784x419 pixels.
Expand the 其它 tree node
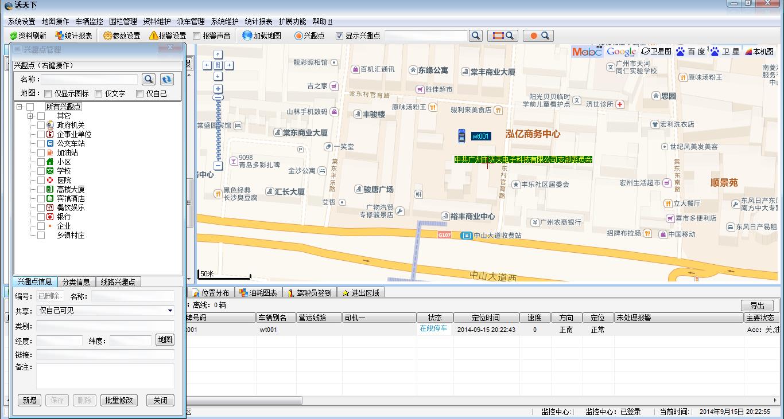30,116
